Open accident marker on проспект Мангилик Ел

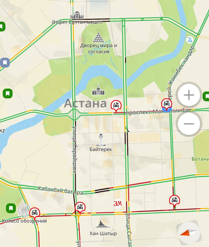(167, 104)
